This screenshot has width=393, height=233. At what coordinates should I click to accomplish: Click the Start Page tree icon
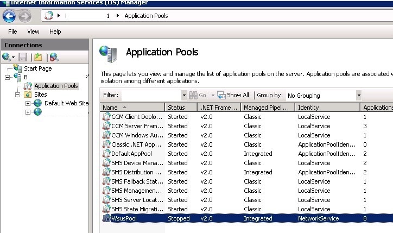point(17,68)
